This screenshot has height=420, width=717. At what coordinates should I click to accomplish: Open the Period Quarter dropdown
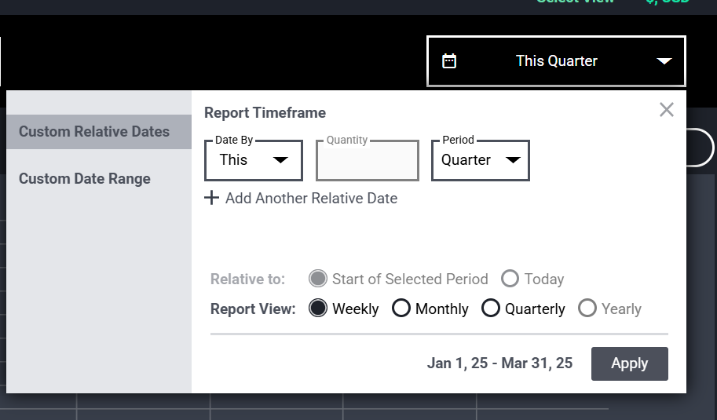coord(481,160)
